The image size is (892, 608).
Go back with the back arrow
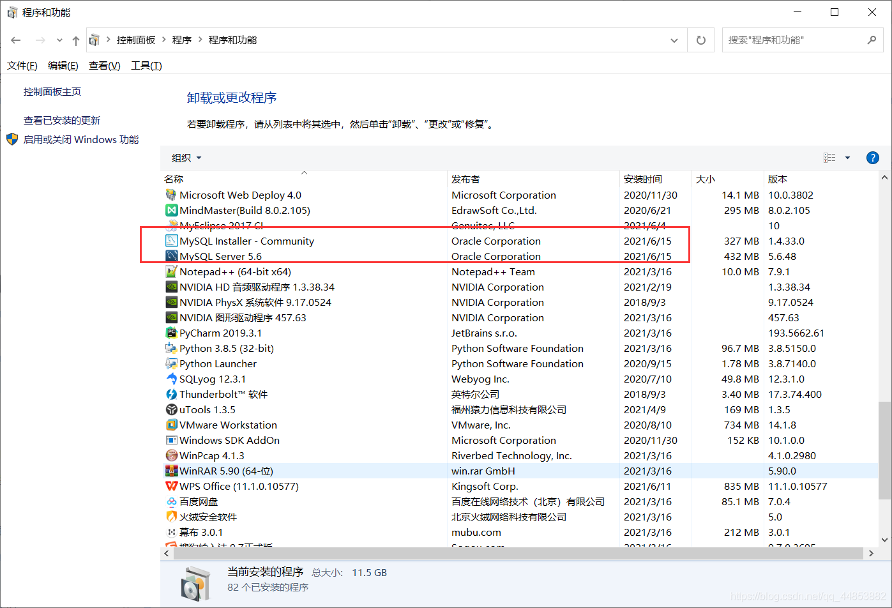(x=16, y=40)
